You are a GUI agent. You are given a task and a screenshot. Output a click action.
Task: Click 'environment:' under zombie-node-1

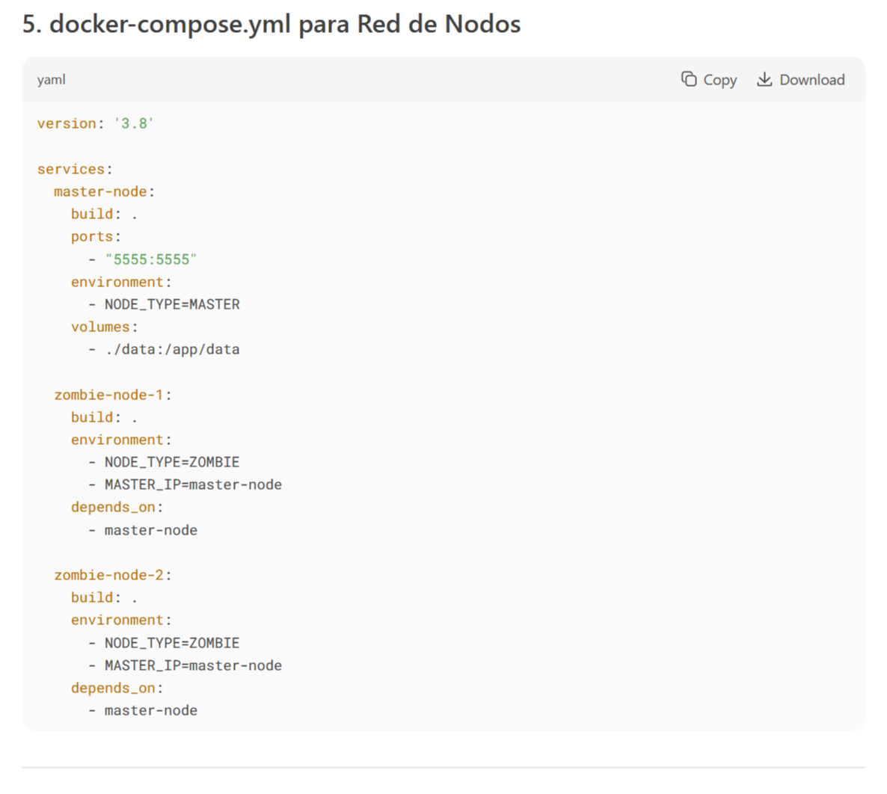click(121, 440)
